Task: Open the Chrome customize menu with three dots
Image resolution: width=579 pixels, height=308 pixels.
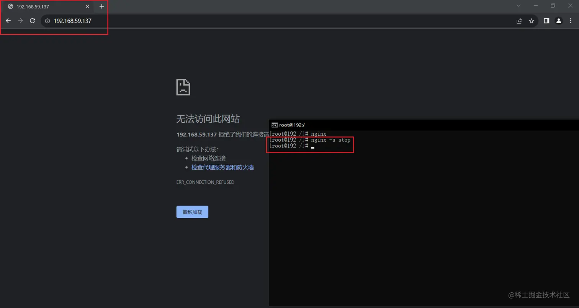Action: 571,21
